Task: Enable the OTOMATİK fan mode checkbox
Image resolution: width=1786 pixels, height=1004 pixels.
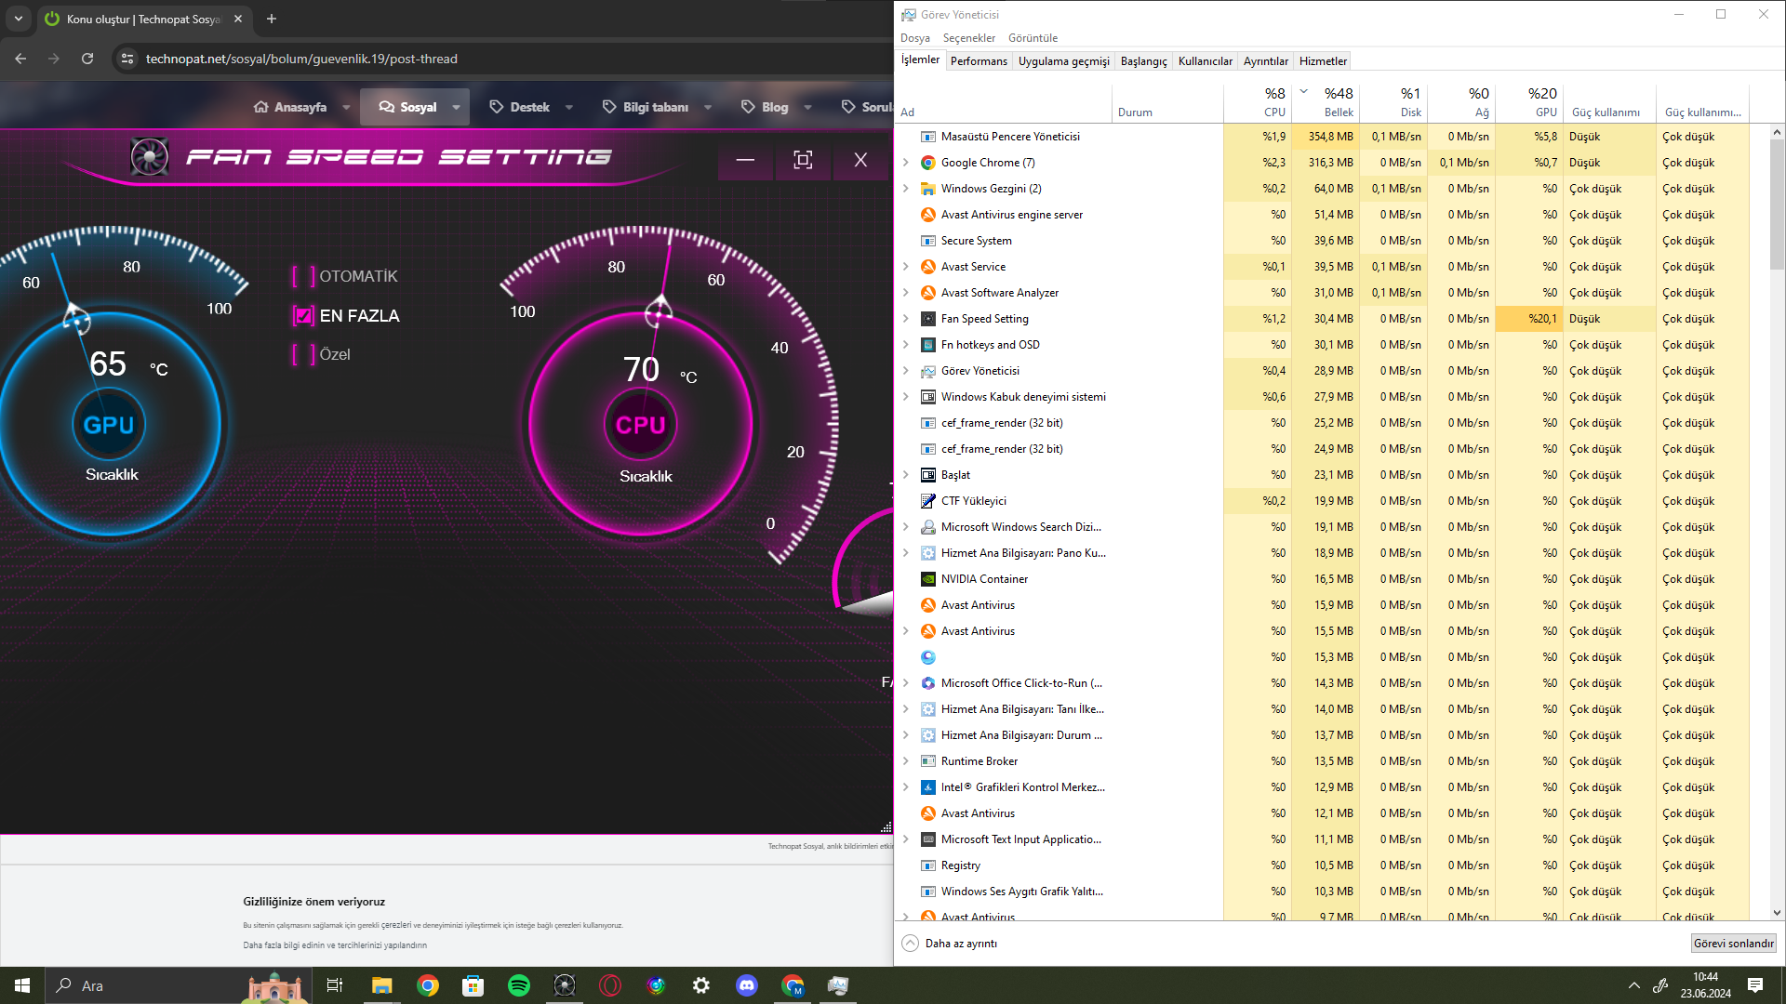Action: pyautogui.click(x=303, y=276)
